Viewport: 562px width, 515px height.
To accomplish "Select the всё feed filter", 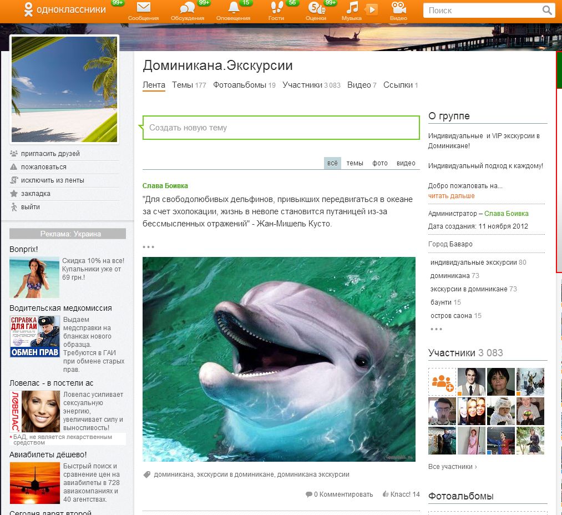I will pyautogui.click(x=332, y=163).
